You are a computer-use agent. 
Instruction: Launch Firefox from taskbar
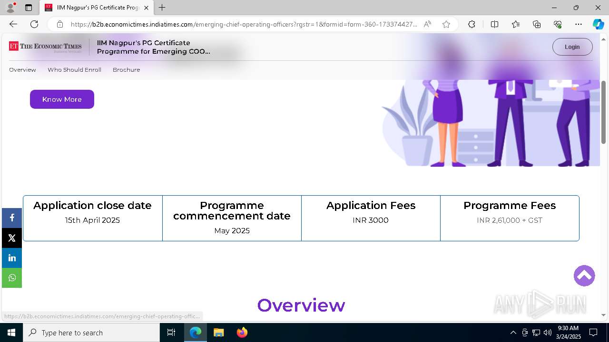coord(242,332)
